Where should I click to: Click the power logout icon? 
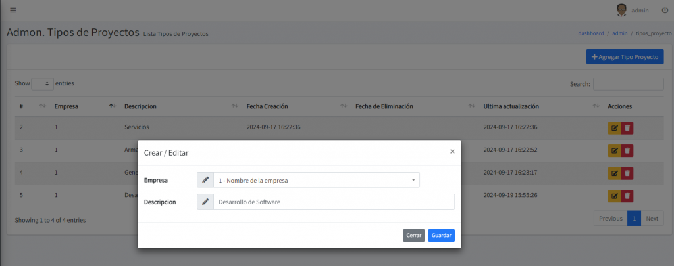664,10
